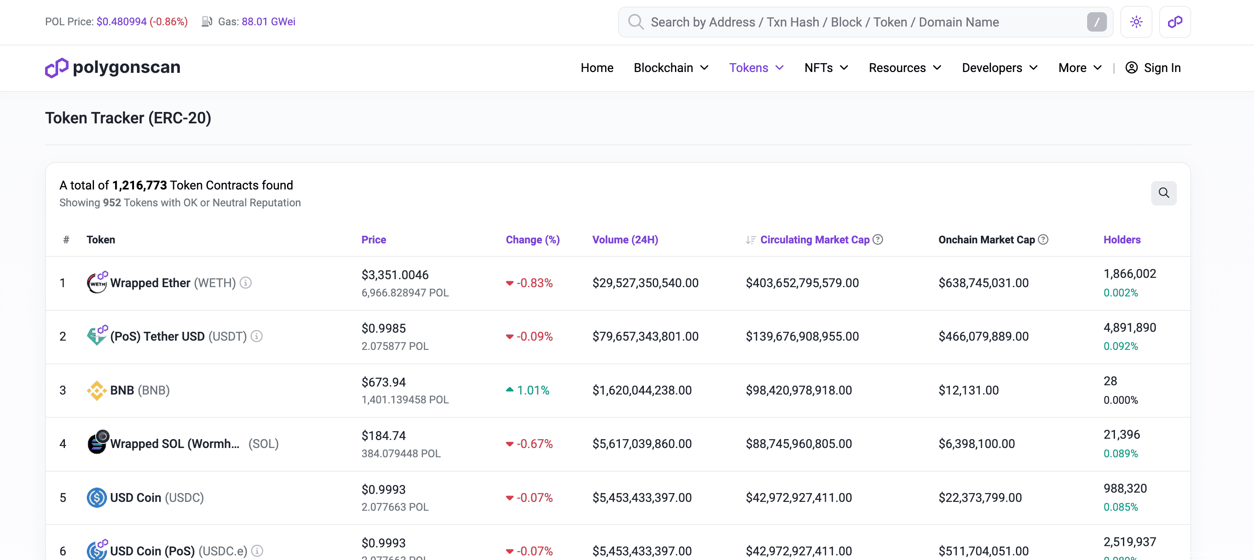1254x560 pixels.
Task: Click the Onchain Market Cap help icon
Action: click(1043, 240)
